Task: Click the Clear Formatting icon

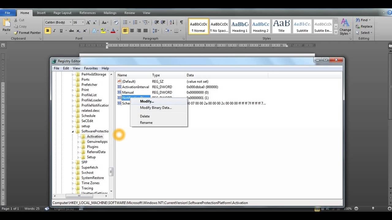Action: coord(116,22)
